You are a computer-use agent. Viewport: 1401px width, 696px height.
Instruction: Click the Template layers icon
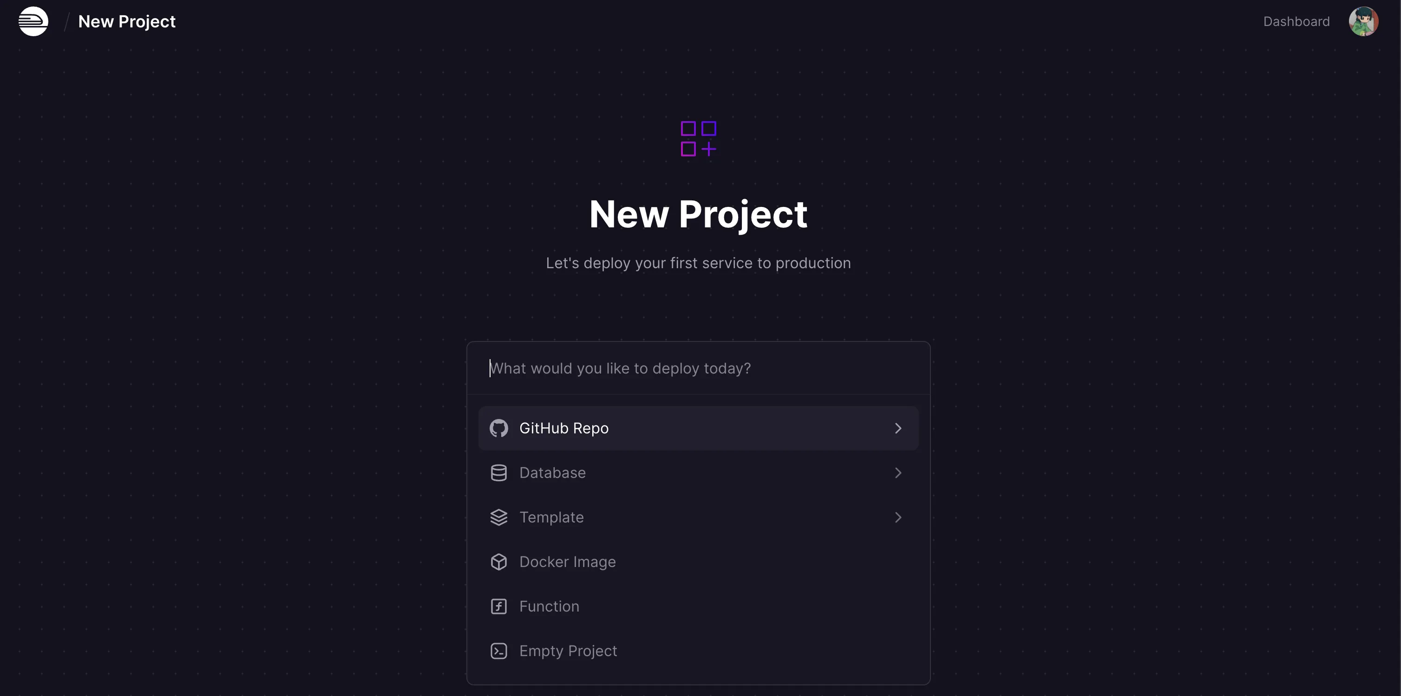[498, 517]
